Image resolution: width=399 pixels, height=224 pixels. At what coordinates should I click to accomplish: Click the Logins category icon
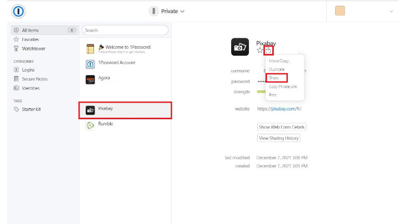tap(16, 69)
